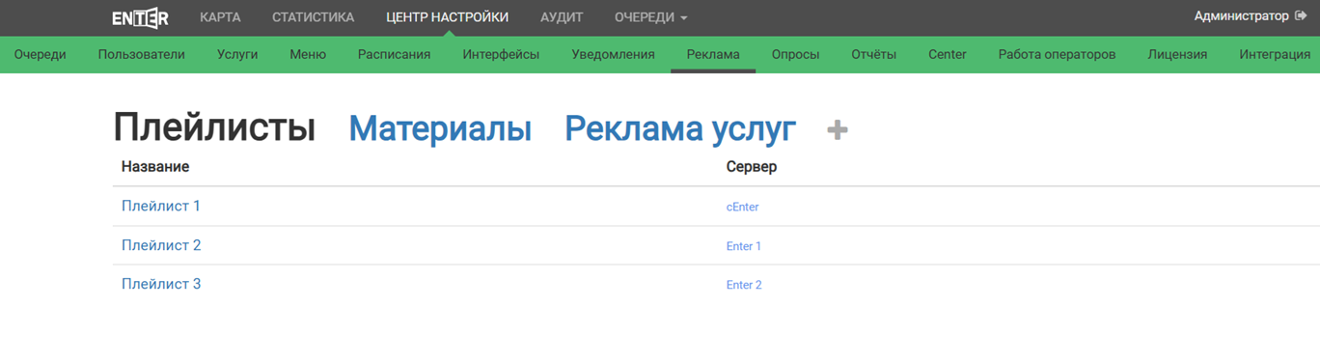Select the Меню tab

[308, 54]
